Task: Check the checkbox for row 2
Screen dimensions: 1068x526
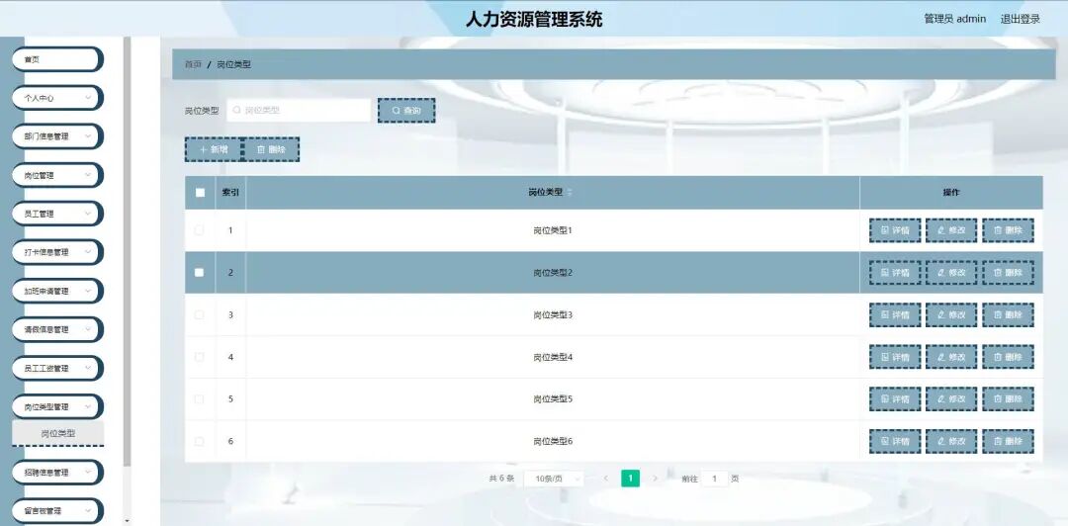Action: [199, 273]
